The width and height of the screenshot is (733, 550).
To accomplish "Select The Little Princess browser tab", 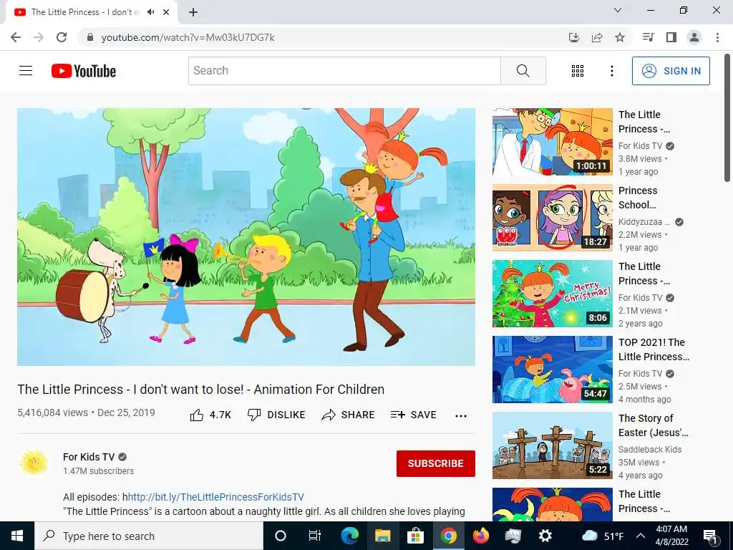I will [91, 12].
